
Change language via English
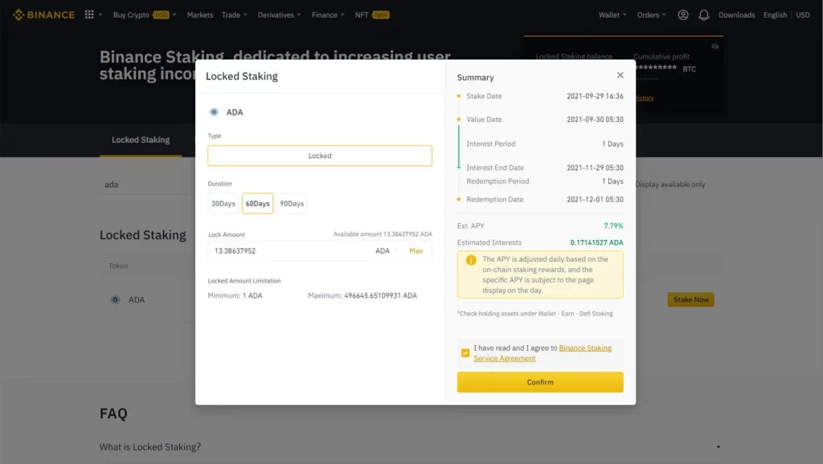point(775,14)
